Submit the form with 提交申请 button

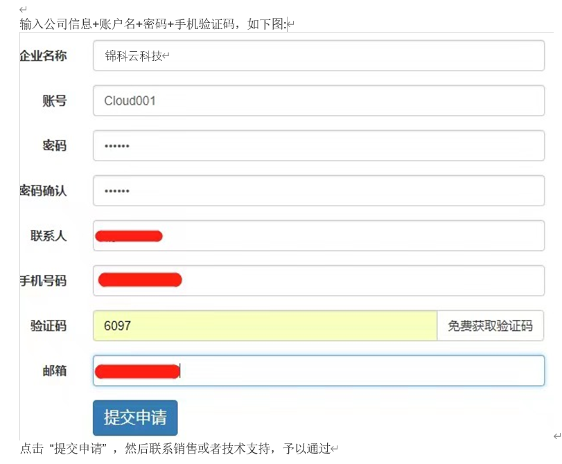[x=135, y=418]
